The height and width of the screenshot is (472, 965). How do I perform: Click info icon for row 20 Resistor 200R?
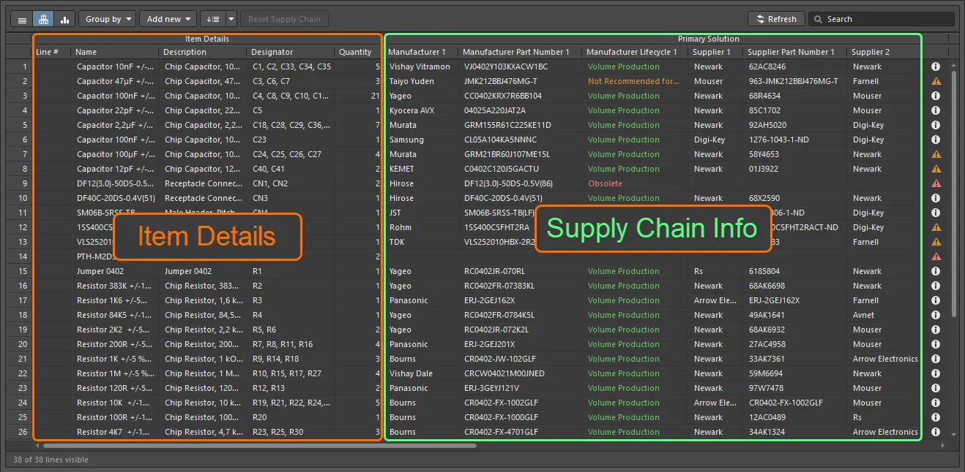(x=936, y=344)
